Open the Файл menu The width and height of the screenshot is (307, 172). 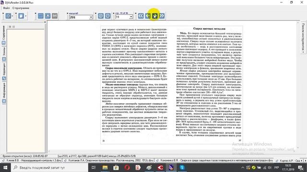coord(6,8)
